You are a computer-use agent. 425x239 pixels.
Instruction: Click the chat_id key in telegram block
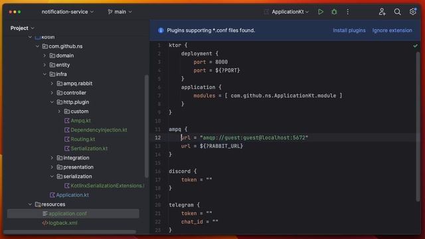(x=192, y=222)
